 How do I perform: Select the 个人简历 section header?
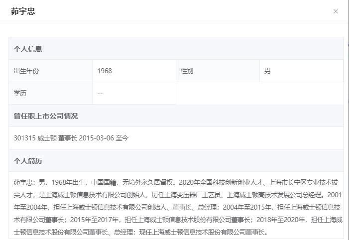28,161
